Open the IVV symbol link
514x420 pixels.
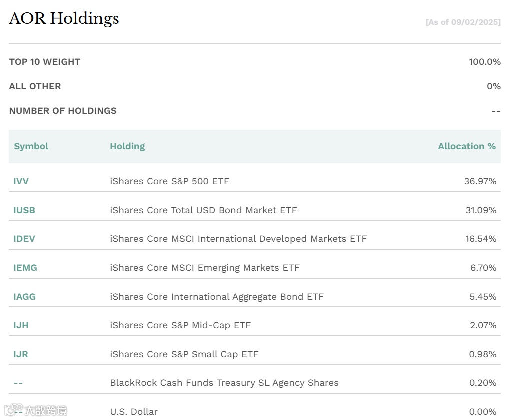[21, 181]
